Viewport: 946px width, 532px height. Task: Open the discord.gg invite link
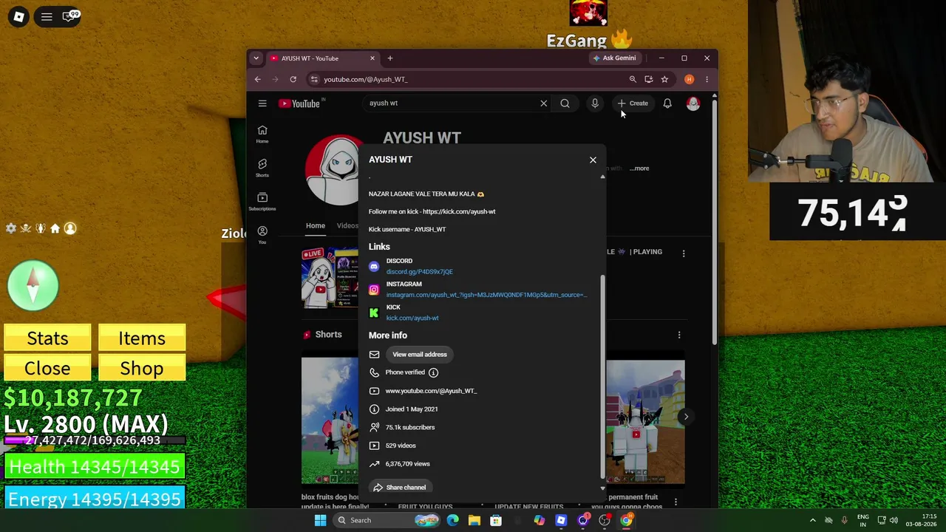[x=419, y=272]
